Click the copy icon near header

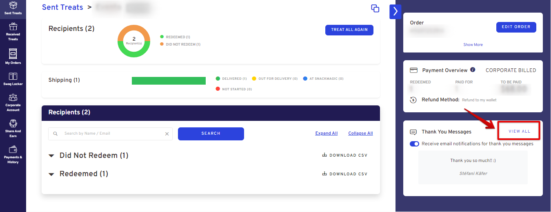click(x=375, y=9)
